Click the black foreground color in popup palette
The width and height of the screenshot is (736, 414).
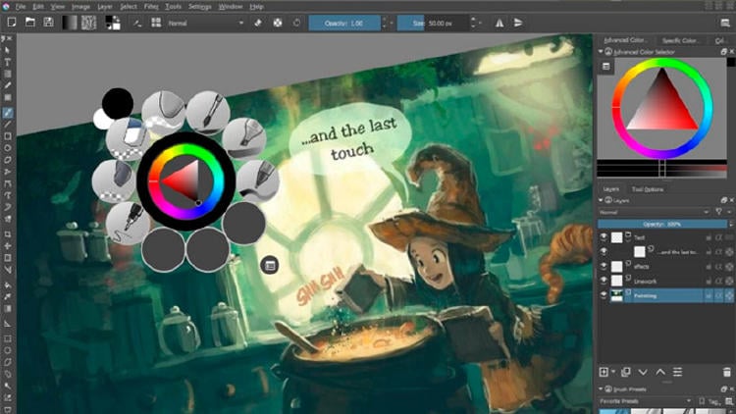[x=117, y=102]
